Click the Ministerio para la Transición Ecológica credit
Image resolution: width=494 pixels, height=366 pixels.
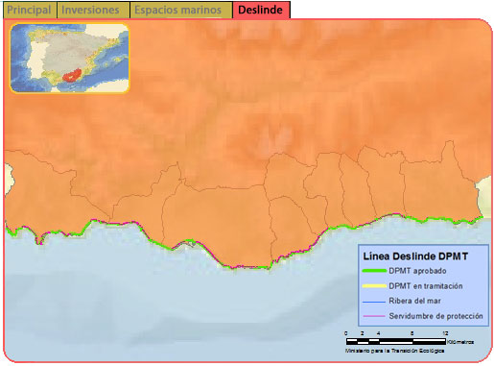tap(394, 351)
